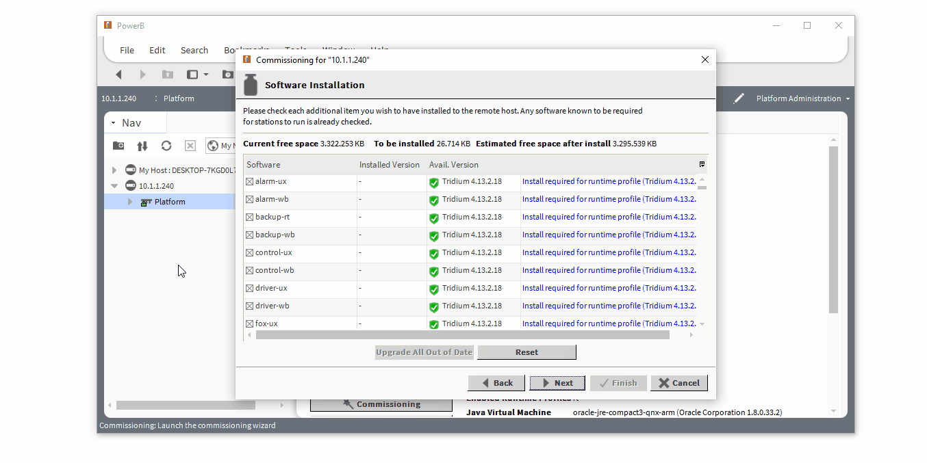Click the Reset button

pos(526,352)
